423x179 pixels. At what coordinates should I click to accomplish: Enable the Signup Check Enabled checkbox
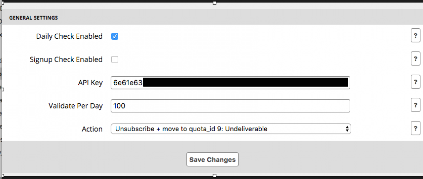[115, 59]
